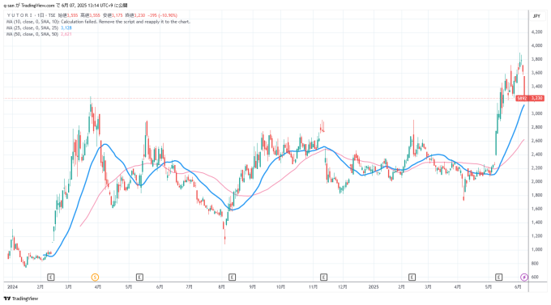
Task: Select the MA 10 calculation failed legend line
Action: tap(98, 22)
